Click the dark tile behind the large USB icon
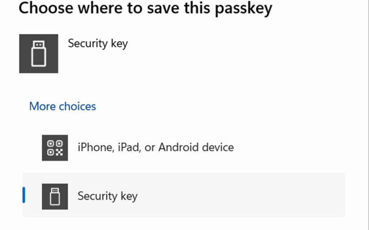 point(25,66)
